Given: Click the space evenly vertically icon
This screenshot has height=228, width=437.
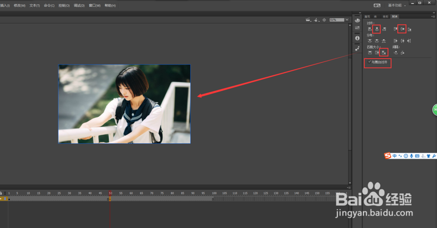Looking at the screenshot, I should pos(395,53).
